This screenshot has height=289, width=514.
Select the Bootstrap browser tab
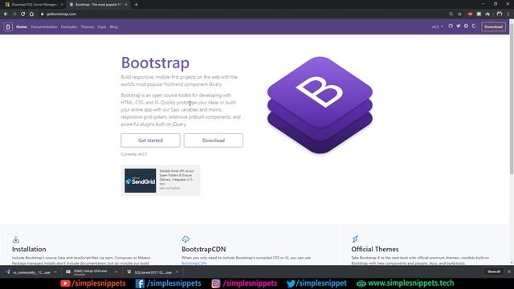tap(98, 5)
